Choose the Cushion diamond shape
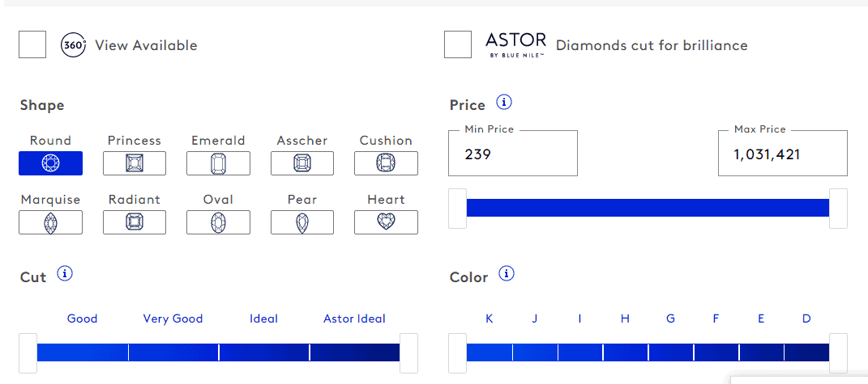 tap(386, 163)
